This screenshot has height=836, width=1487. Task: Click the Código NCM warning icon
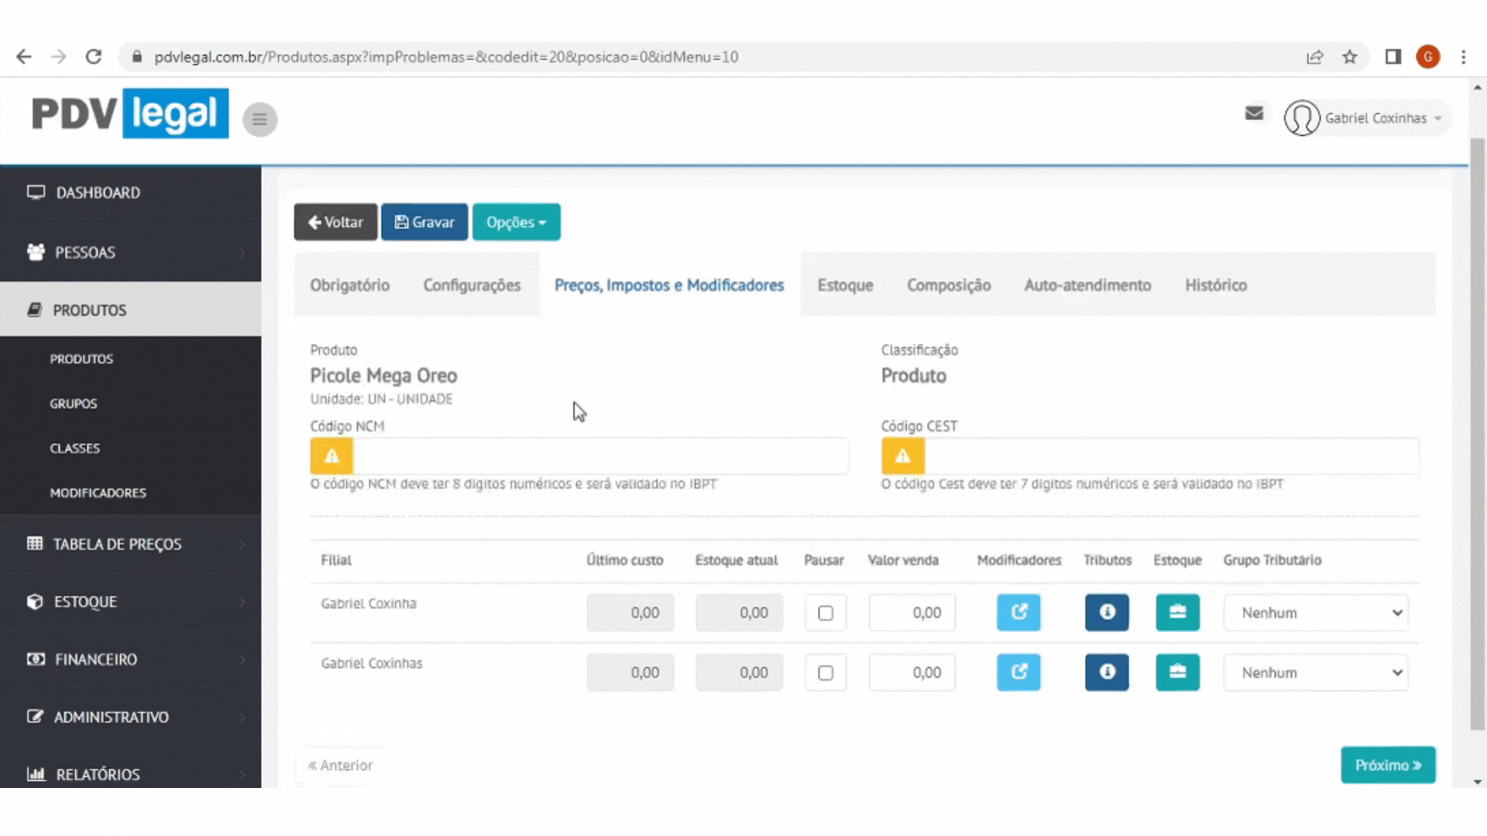[x=331, y=456]
